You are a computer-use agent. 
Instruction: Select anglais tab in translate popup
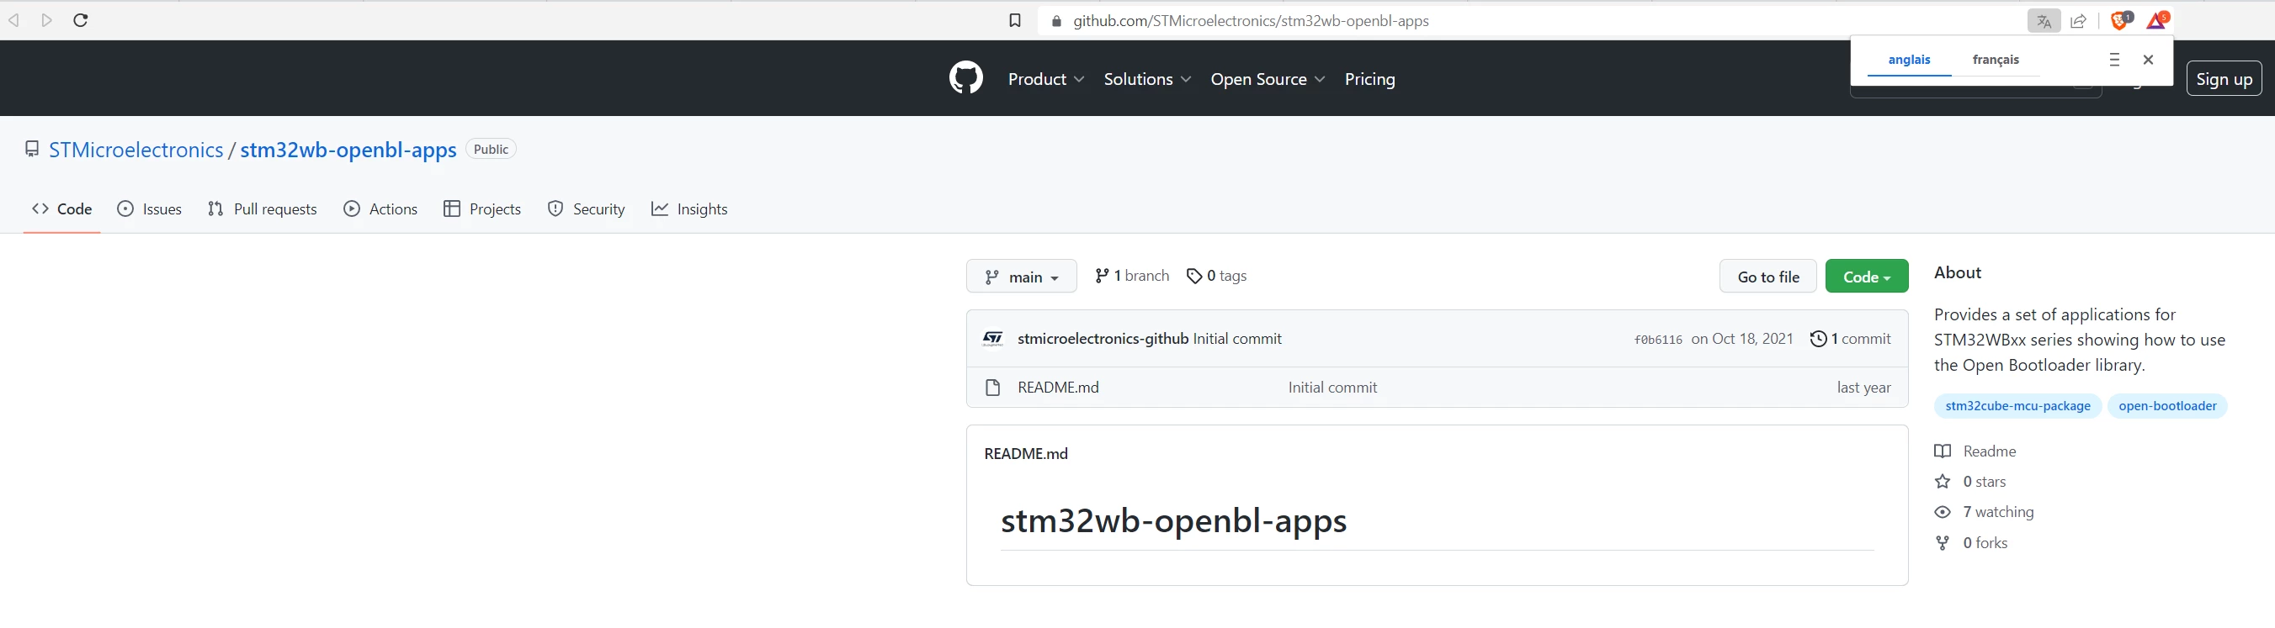click(x=1910, y=60)
